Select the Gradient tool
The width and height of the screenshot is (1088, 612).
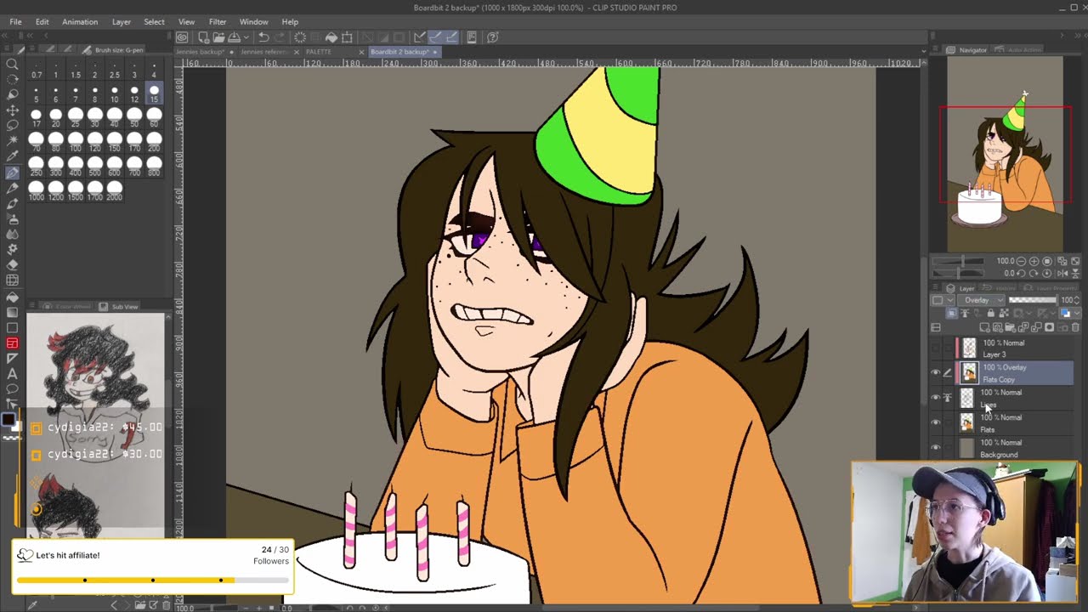pyautogui.click(x=12, y=312)
